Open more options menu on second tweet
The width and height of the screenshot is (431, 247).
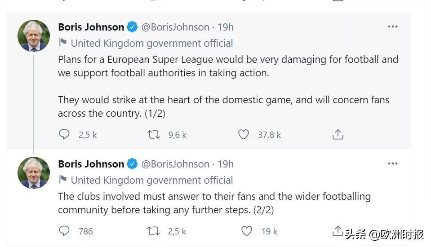pos(392,164)
